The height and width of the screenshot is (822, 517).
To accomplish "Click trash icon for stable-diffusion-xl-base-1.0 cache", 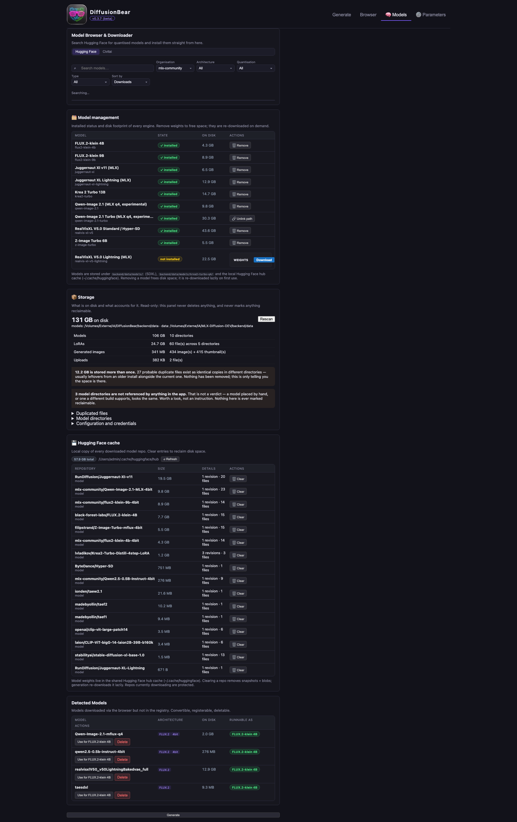I will point(234,657).
